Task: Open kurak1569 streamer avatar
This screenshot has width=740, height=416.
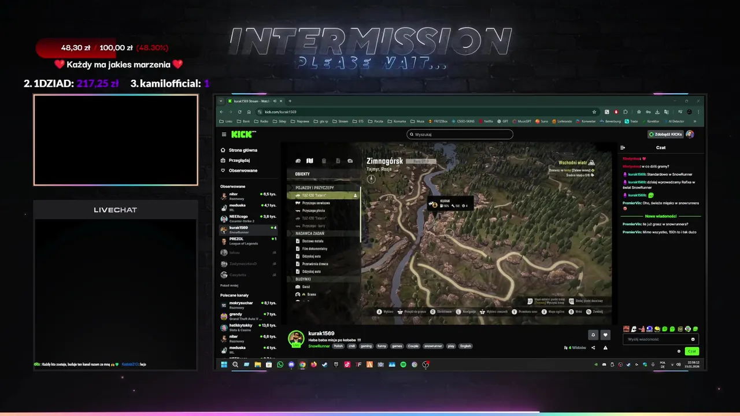Action: [296, 339]
